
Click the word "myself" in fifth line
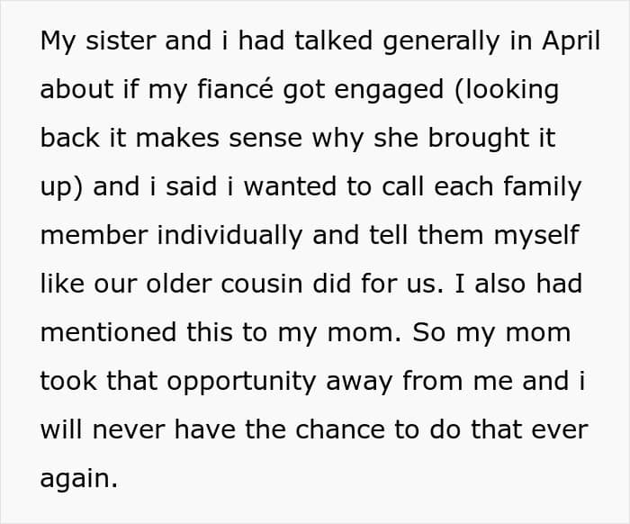[536, 236]
